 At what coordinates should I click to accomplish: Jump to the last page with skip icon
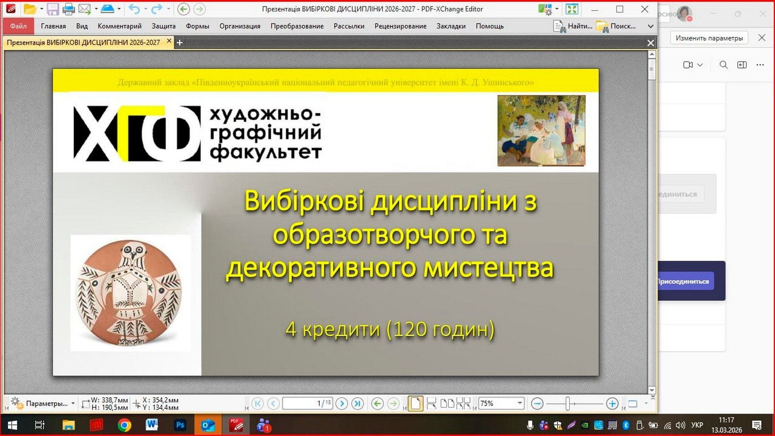(x=357, y=403)
